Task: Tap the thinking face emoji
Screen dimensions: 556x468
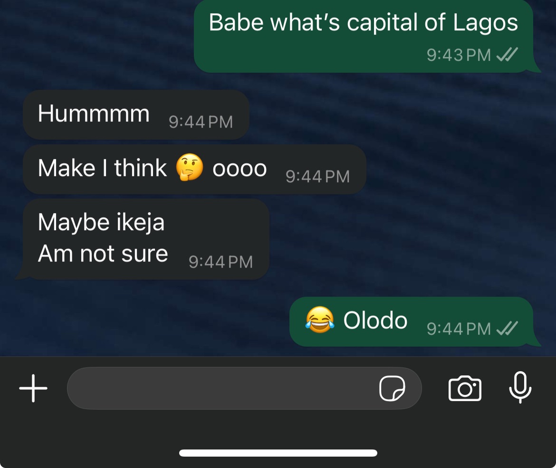Action: tap(190, 168)
